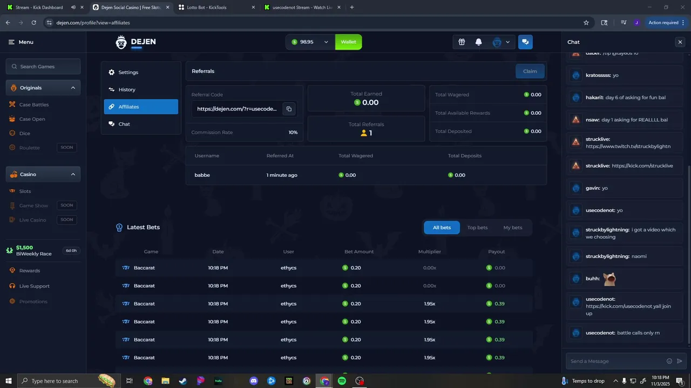Open Task View on the taskbar
This screenshot has height=388, width=691.
pyautogui.click(x=130, y=381)
